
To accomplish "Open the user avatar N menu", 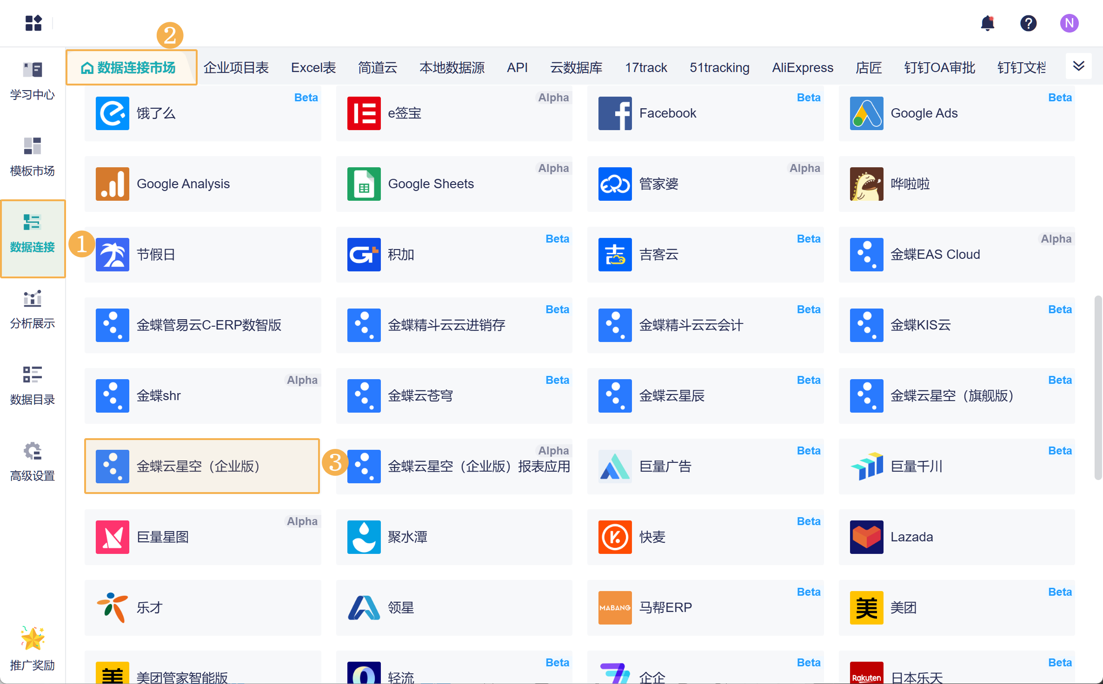I will (x=1069, y=23).
